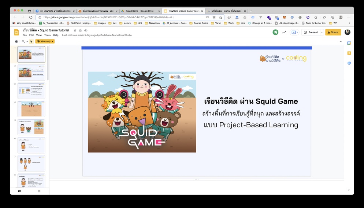This screenshot has height=208, width=364.
Task: Select slide 4 thumbnail
Action: coord(31,109)
